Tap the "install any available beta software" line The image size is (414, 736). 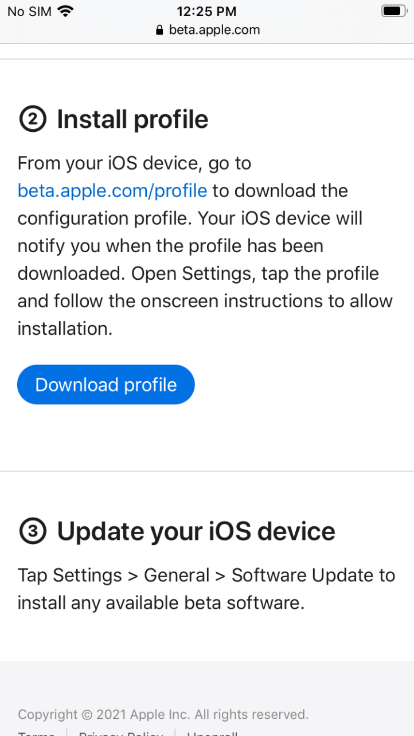(x=161, y=603)
